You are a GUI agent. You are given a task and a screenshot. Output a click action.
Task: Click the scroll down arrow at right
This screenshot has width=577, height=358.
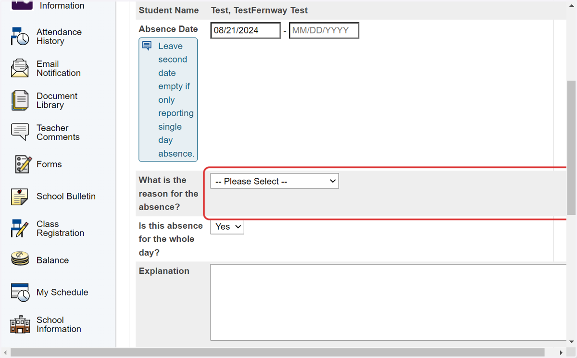572,342
